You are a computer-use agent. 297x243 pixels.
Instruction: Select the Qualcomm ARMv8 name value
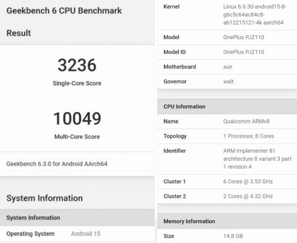246,121
